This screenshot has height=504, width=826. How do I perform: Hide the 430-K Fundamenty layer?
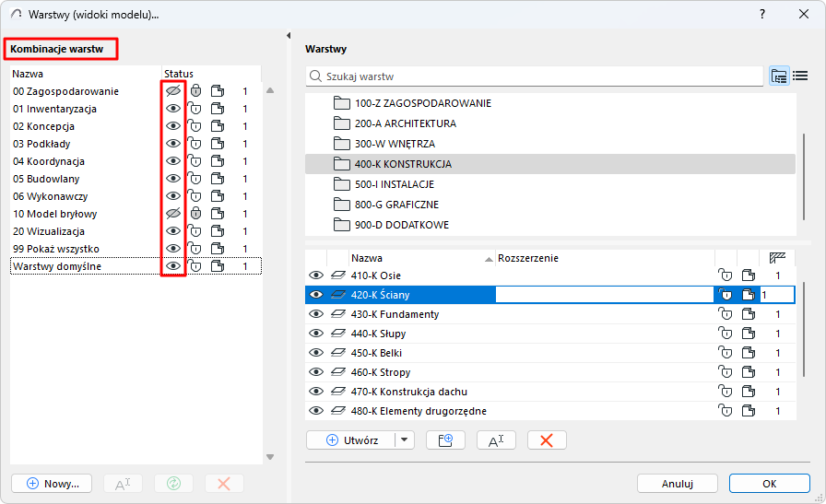[315, 314]
